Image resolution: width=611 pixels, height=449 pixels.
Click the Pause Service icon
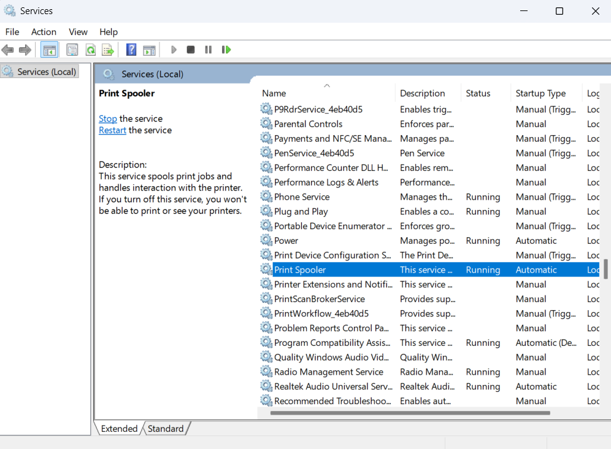tap(208, 50)
